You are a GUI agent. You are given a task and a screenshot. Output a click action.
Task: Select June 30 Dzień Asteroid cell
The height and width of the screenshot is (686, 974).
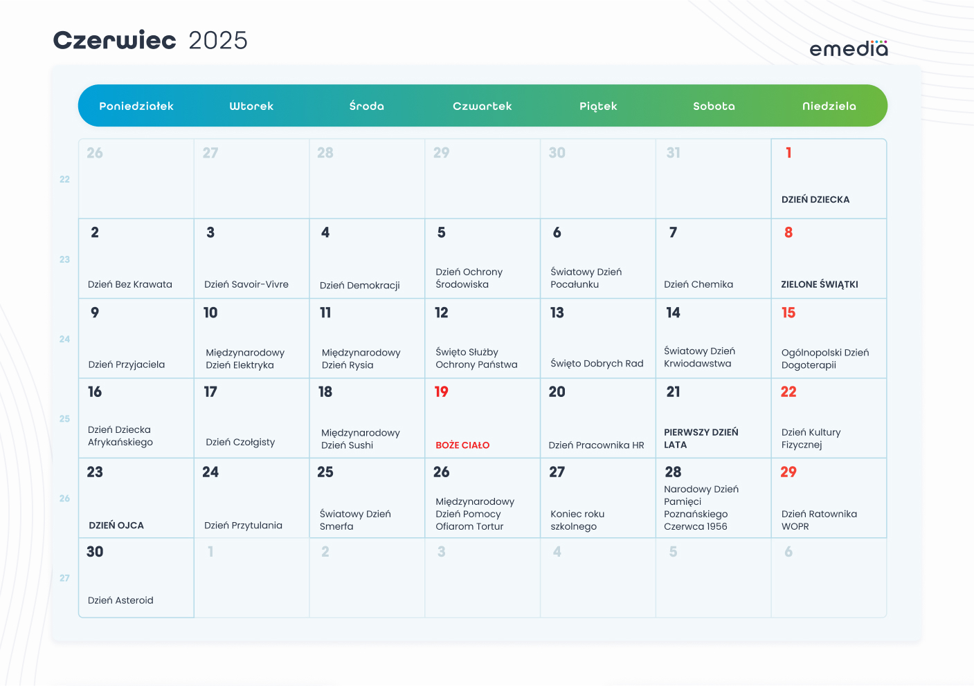coord(136,577)
